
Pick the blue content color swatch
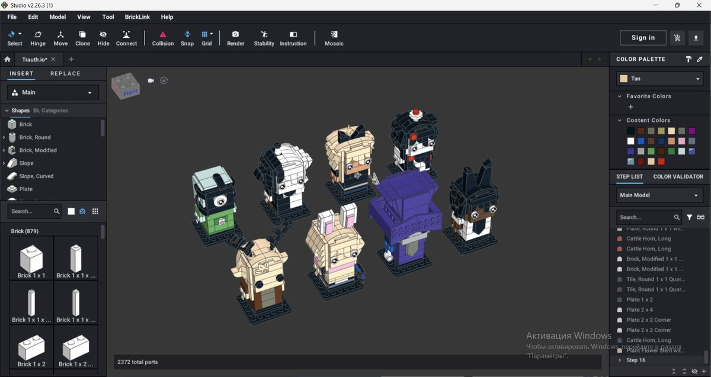pyautogui.click(x=641, y=141)
